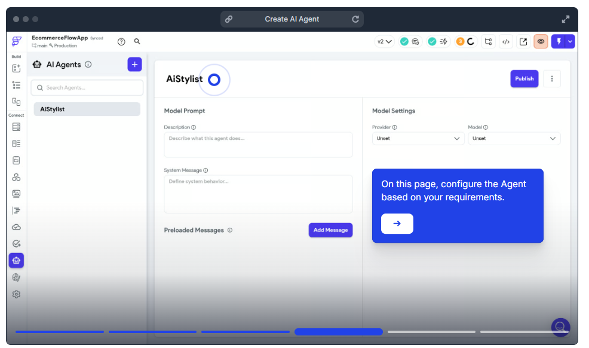This screenshot has width=589, height=348.
Task: Open the v2 version dropdown
Action: [384, 42]
